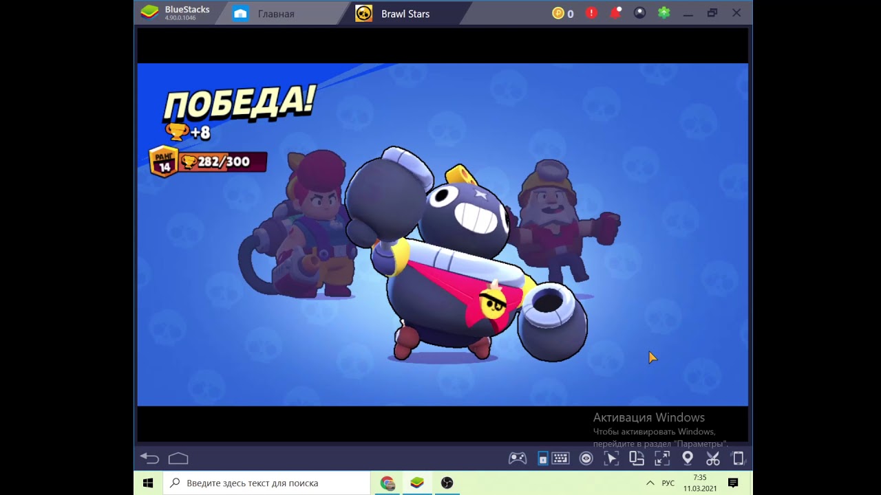Click the BlueStacks logo
This screenshot has width=881, height=495.
point(149,12)
